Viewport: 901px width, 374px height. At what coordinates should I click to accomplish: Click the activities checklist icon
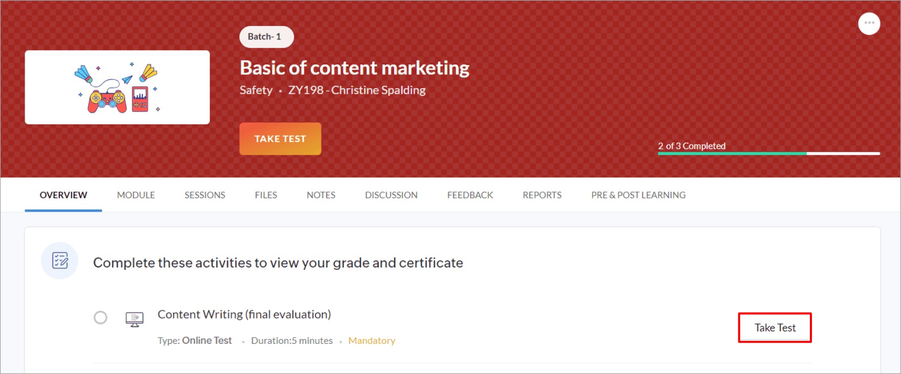(x=60, y=261)
